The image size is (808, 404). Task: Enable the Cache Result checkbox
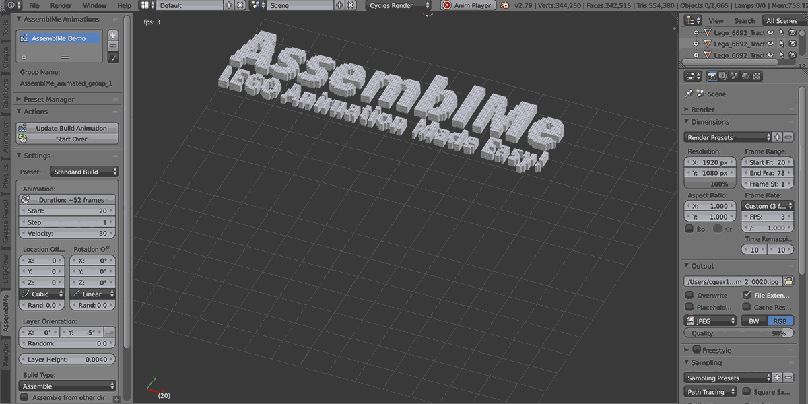coord(747,307)
